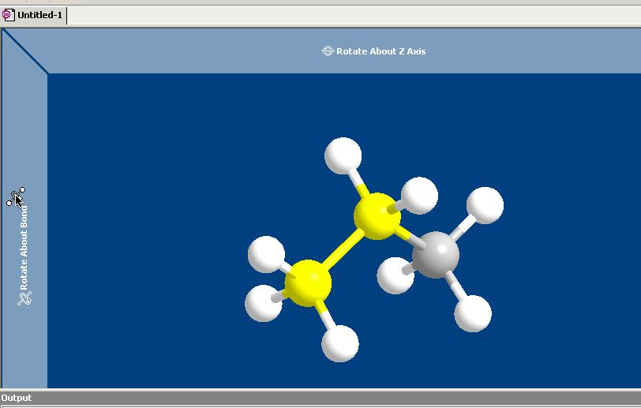Image resolution: width=641 pixels, height=408 pixels.
Task: Select the upper-left hydrogen on lower yellow carbon
Action: (266, 253)
